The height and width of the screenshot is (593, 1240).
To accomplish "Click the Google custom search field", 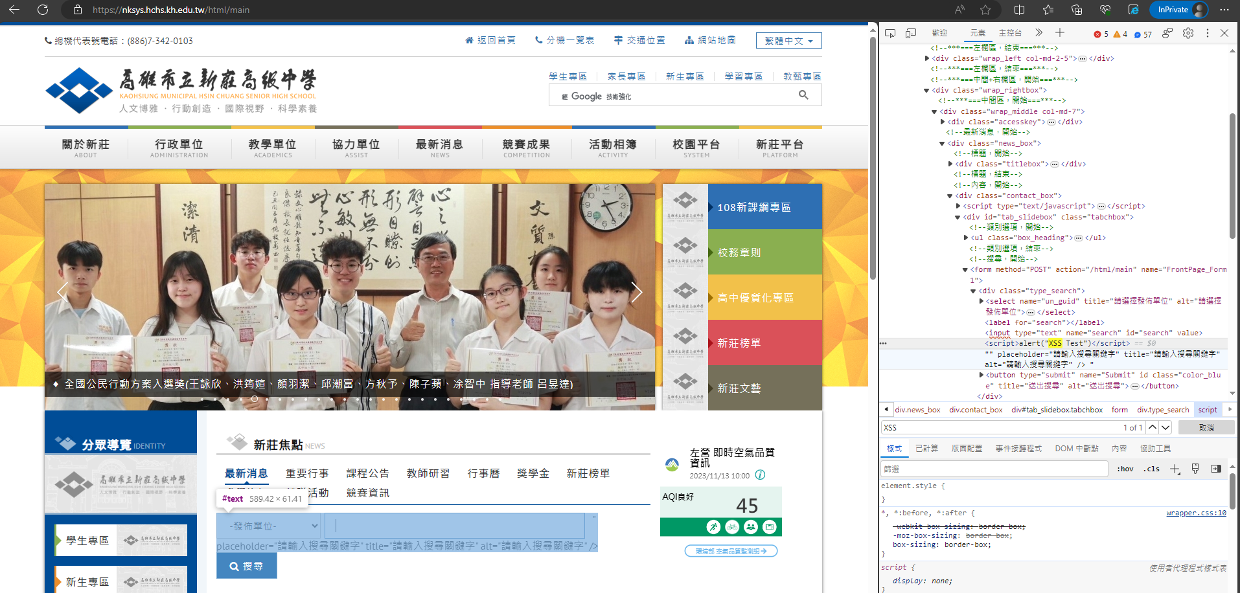I will pyautogui.click(x=674, y=96).
